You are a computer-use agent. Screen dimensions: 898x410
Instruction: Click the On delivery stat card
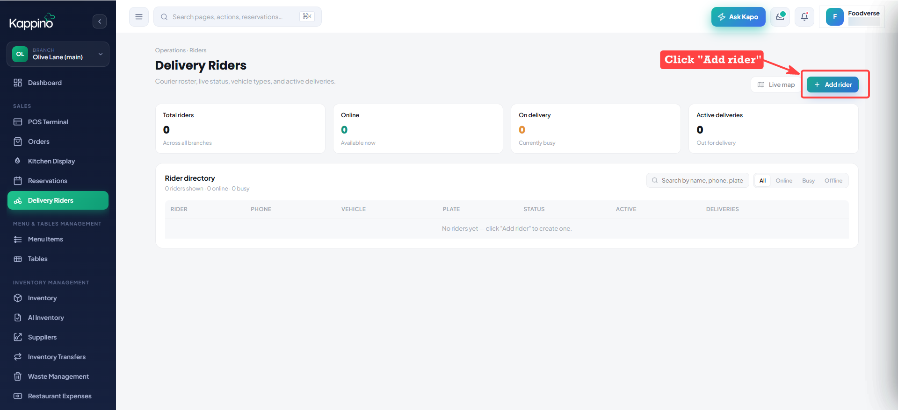(596, 129)
